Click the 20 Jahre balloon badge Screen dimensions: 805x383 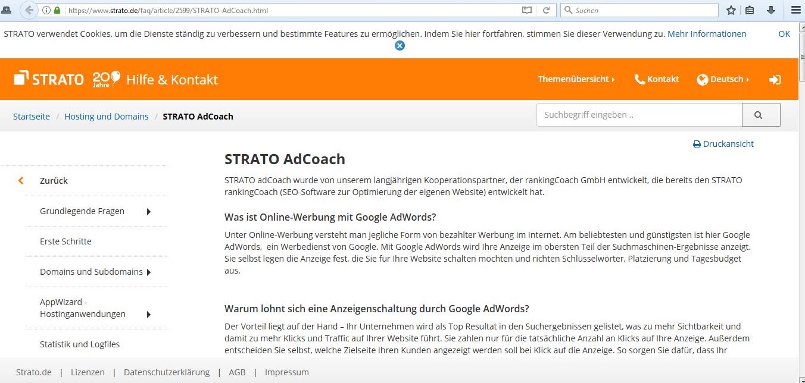click(106, 79)
